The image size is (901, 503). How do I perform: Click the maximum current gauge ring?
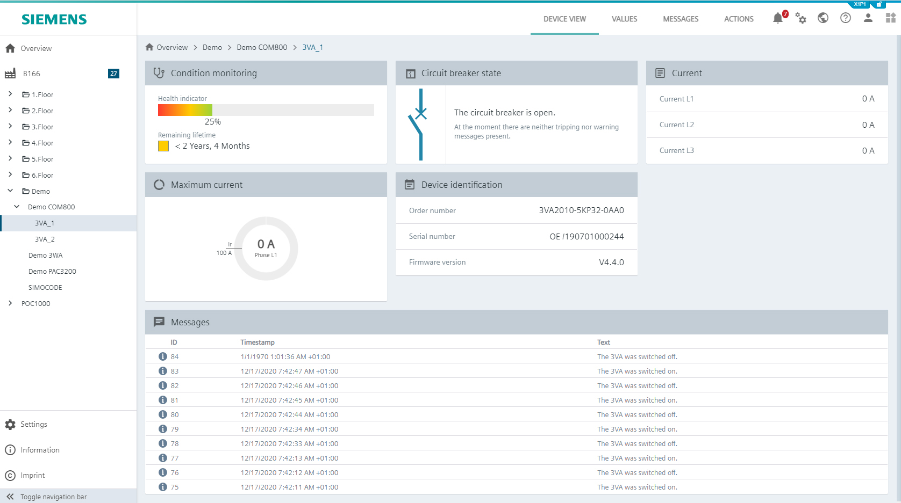[266, 249]
